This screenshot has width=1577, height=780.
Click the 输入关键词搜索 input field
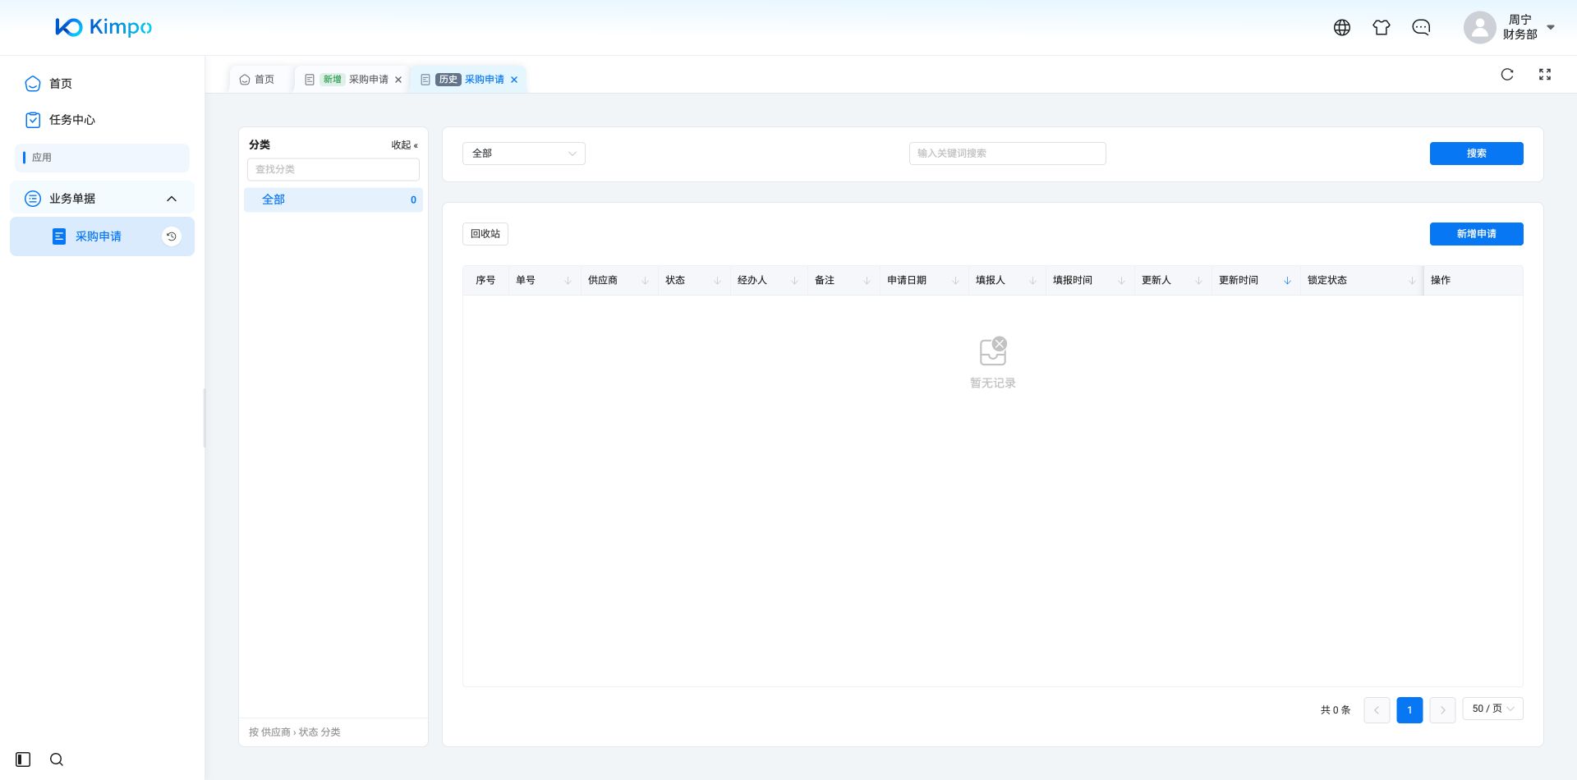coord(1008,154)
